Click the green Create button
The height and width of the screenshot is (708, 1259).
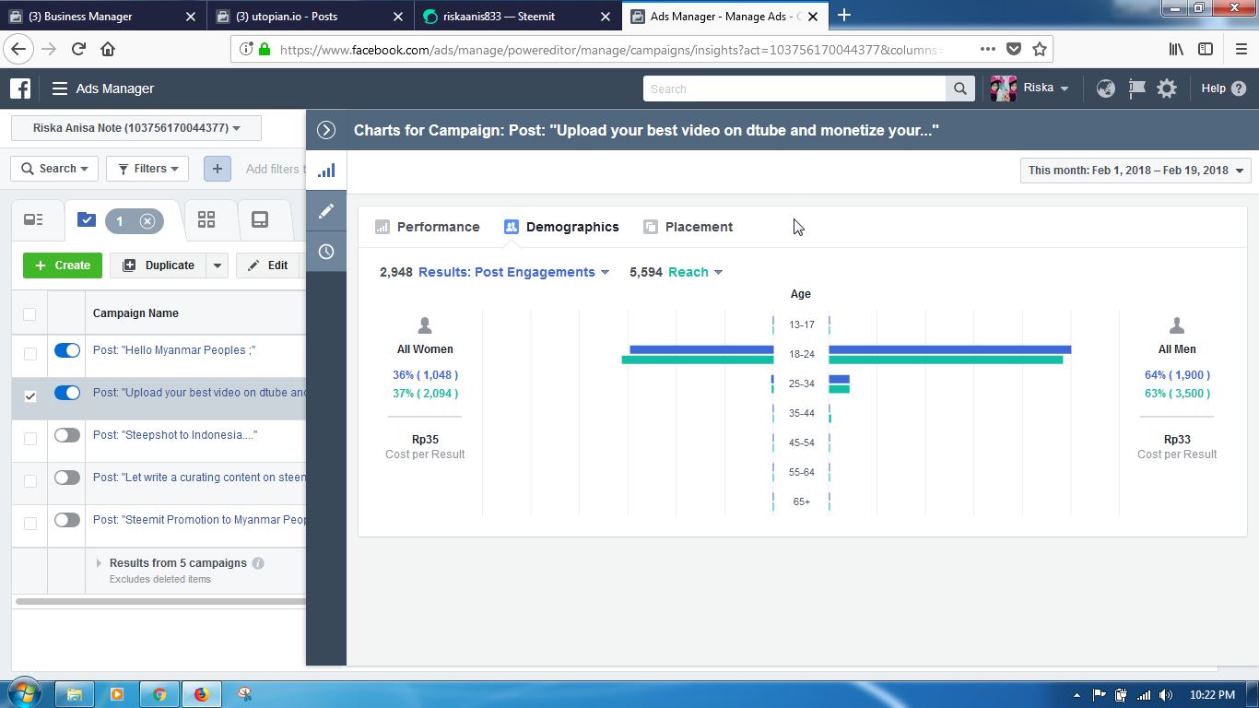coord(63,265)
